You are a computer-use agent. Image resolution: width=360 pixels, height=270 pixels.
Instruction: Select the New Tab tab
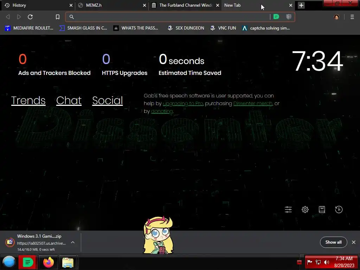point(258,5)
